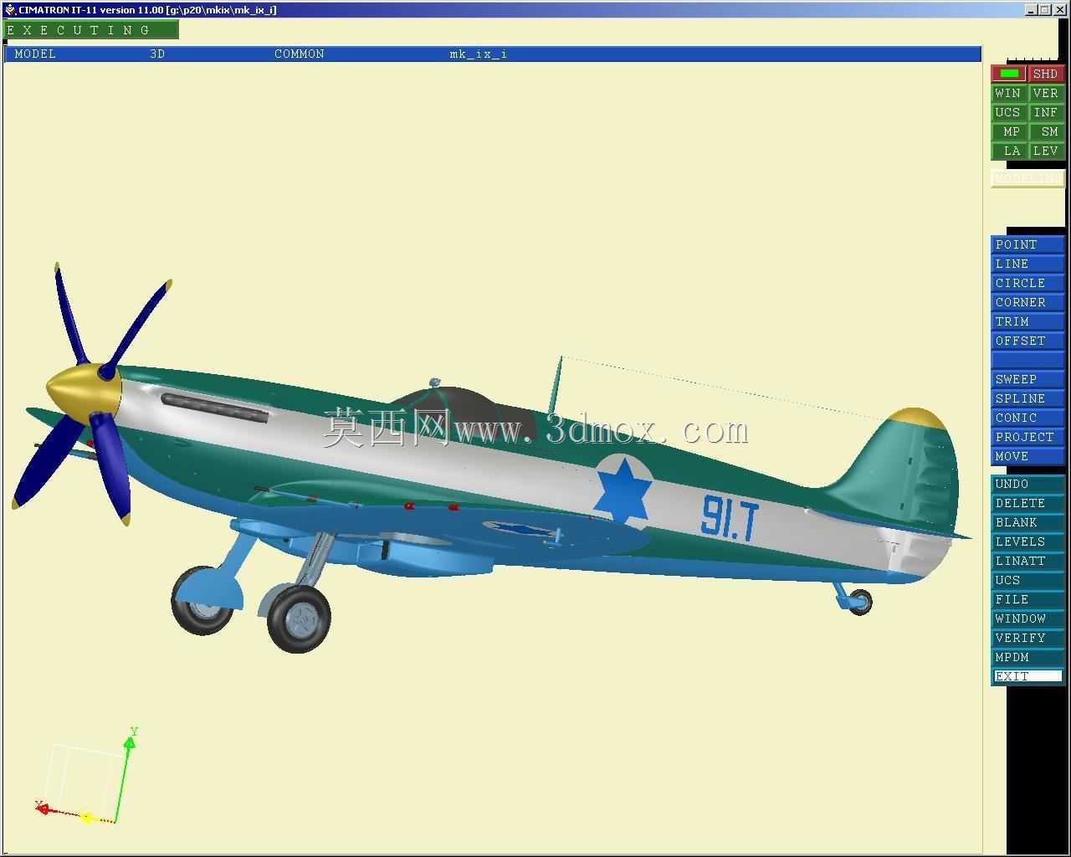Select the POINT command
Viewport: 1071px width, 857px height.
coord(1027,244)
